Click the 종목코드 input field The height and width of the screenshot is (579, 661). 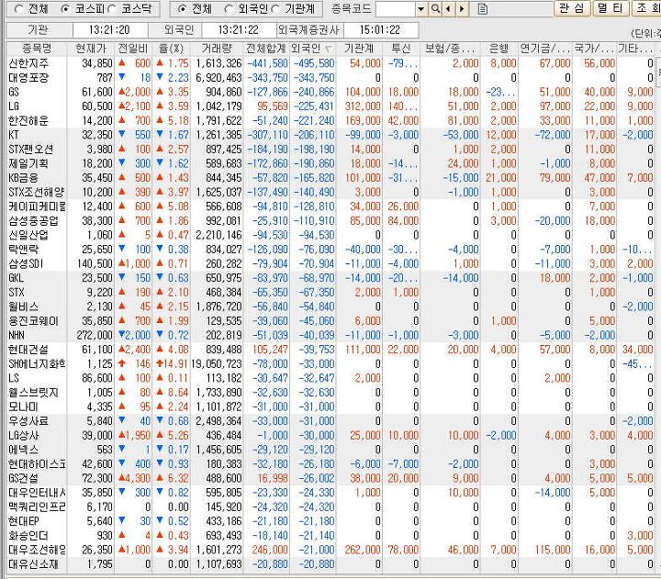(x=395, y=9)
